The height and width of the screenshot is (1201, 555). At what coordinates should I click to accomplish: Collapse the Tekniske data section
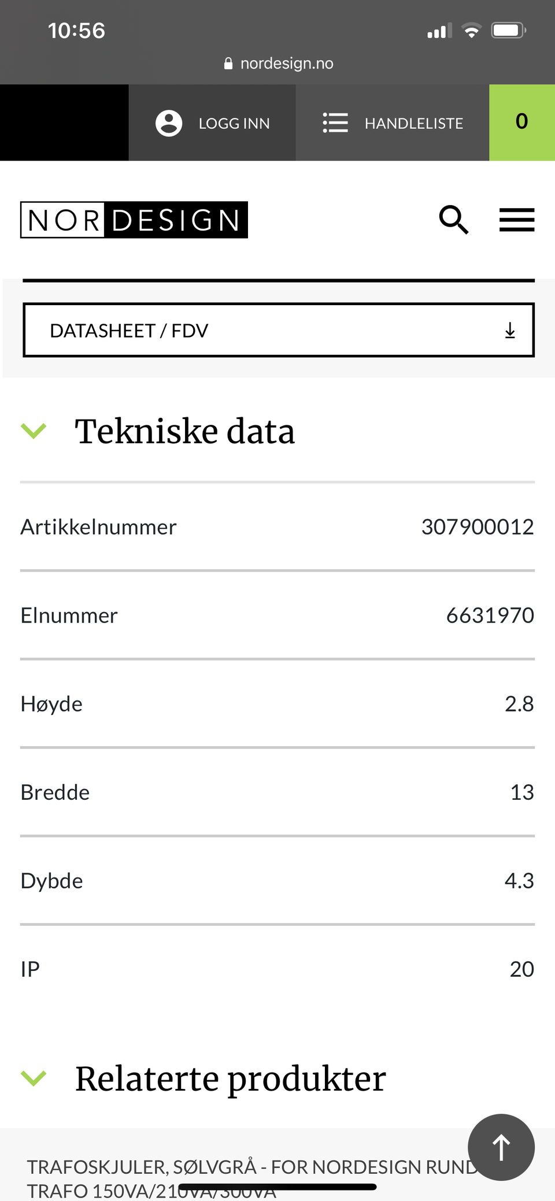34,431
